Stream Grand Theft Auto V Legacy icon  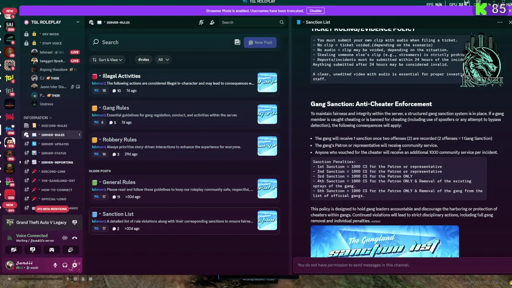(74, 222)
